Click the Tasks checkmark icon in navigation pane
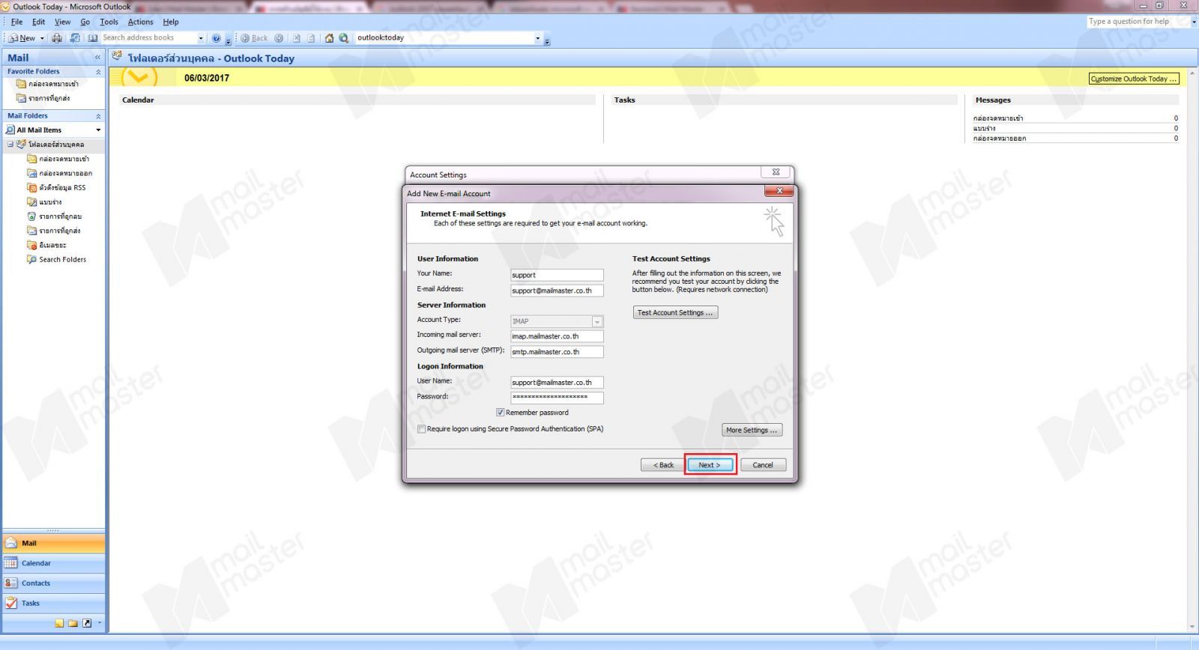This screenshot has height=650, width=1199. tap(11, 603)
